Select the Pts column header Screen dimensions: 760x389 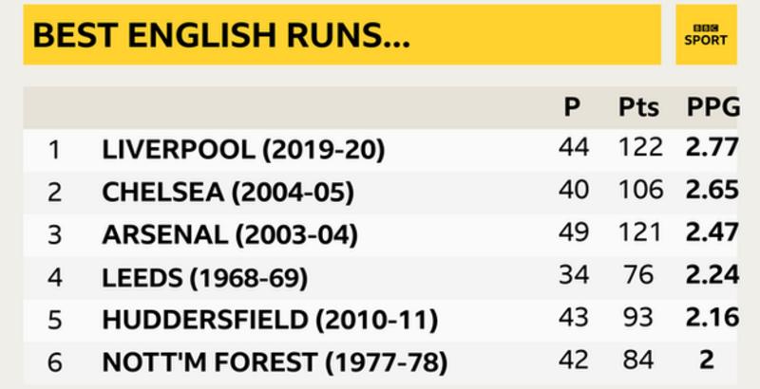(638, 107)
